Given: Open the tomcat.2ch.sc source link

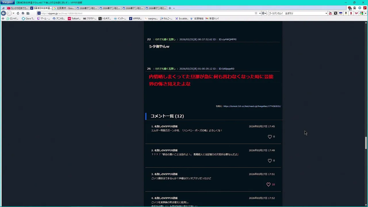Looking at the screenshot, I should coord(252,106).
